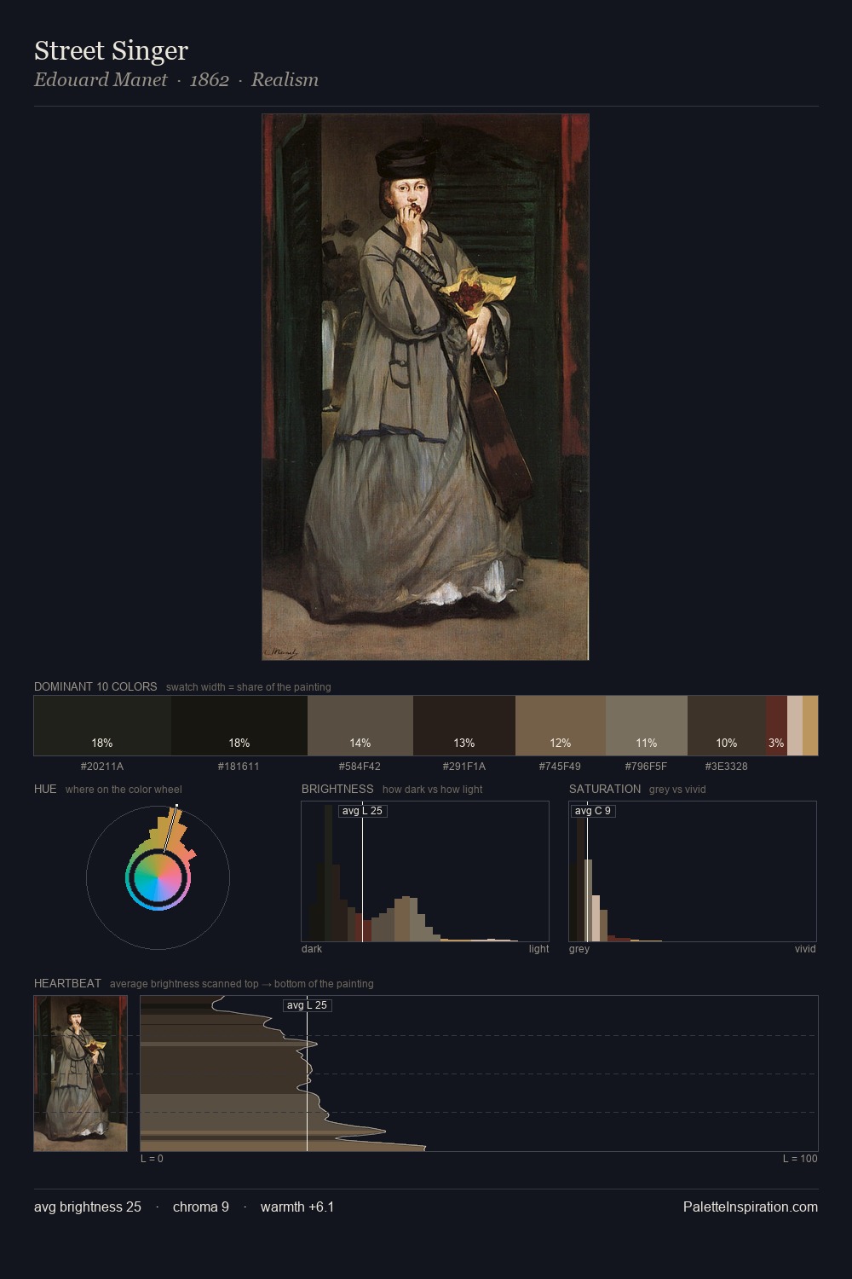Click the '1862' year text
Viewport: 852px width, 1279px height.
[x=210, y=79]
